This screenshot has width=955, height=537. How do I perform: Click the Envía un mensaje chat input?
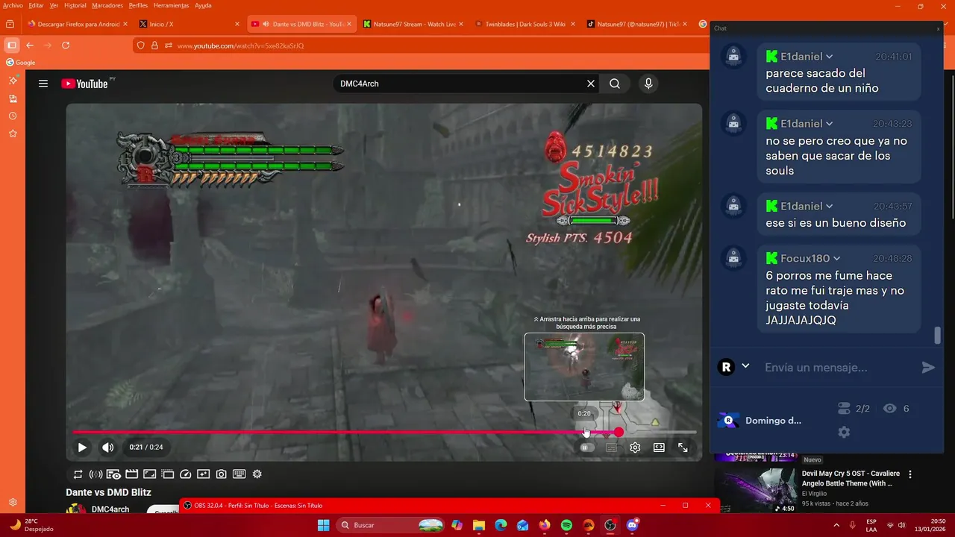[836, 367]
